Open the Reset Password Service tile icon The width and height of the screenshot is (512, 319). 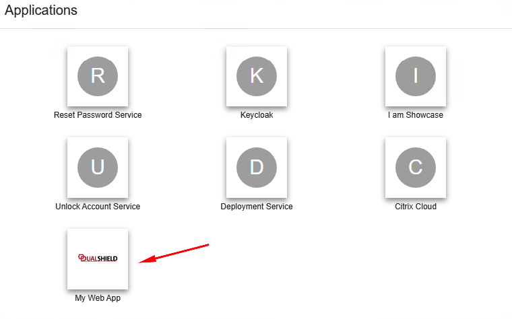tap(98, 76)
